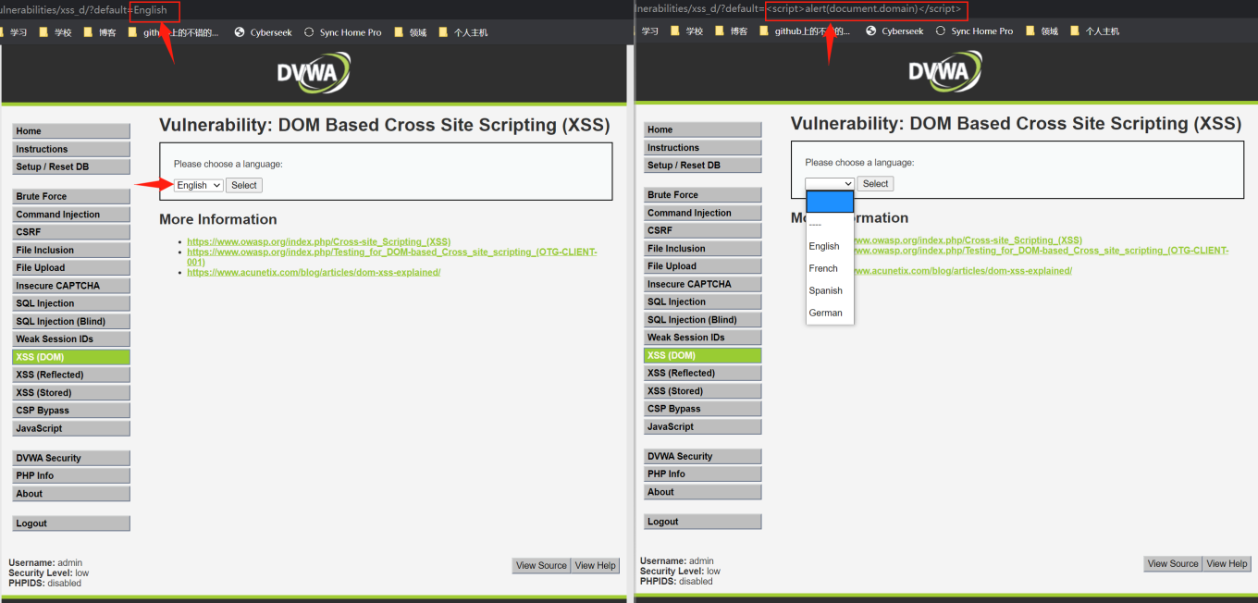The height and width of the screenshot is (603, 1258).
Task: Open Cyberseek bookmark in right window
Action: [x=894, y=31]
